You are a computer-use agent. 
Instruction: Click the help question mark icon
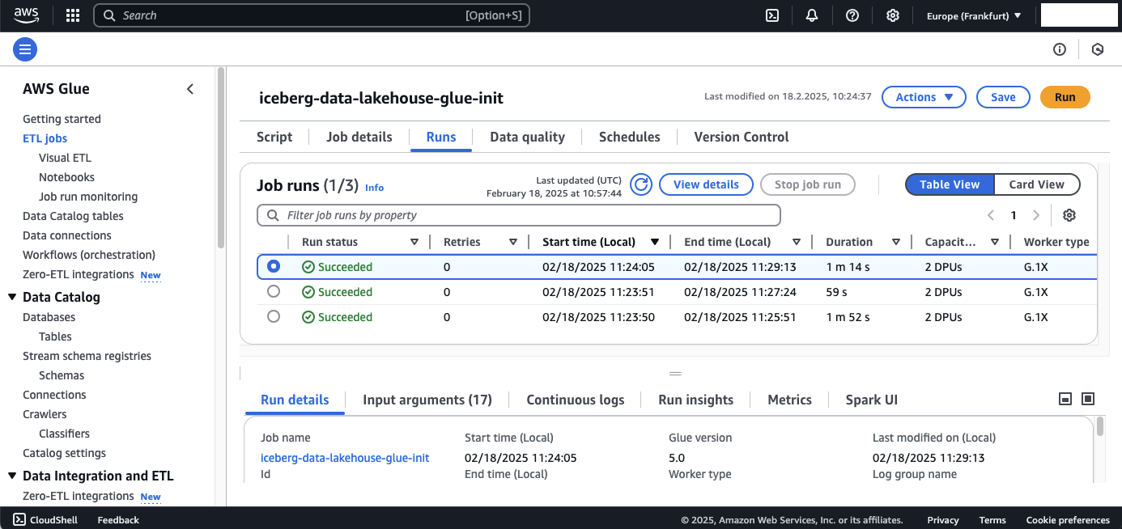(852, 15)
